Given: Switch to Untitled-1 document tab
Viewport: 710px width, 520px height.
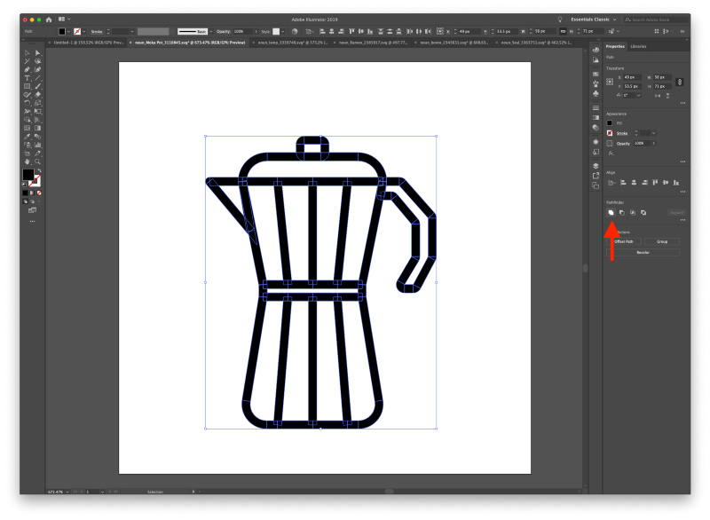Looking at the screenshot, I should [x=88, y=43].
